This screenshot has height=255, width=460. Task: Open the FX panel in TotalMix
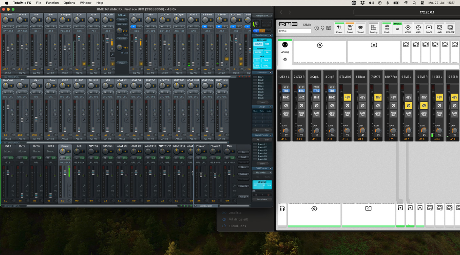256,24
